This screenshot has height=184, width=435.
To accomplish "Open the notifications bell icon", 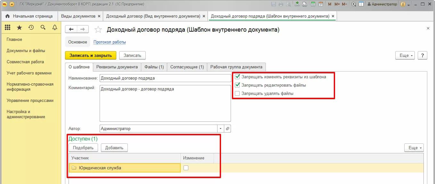I will pyautogui.click(x=55, y=28).
